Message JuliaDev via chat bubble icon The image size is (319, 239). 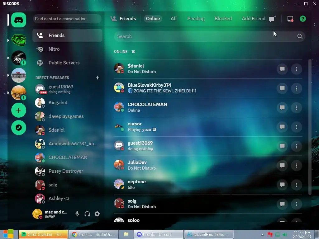(282, 166)
